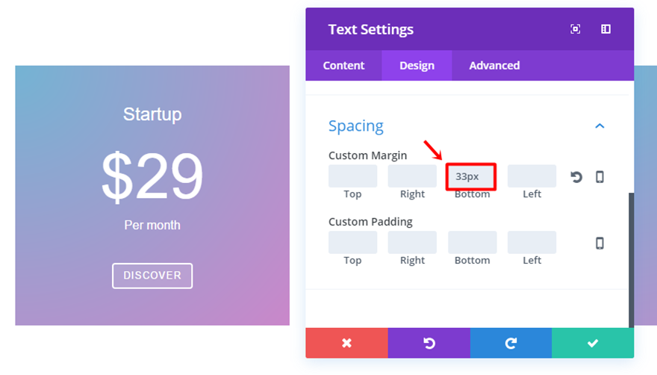Viewport: 657px width, 375px height.
Task: Click the redo arrow button
Action: [x=511, y=343]
